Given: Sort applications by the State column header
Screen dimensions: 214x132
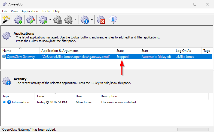Looking at the screenshot, I should click(127, 51).
